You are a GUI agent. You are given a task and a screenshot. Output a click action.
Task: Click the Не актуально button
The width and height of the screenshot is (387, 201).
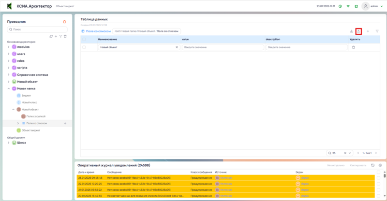pyautogui.click(x=336, y=165)
